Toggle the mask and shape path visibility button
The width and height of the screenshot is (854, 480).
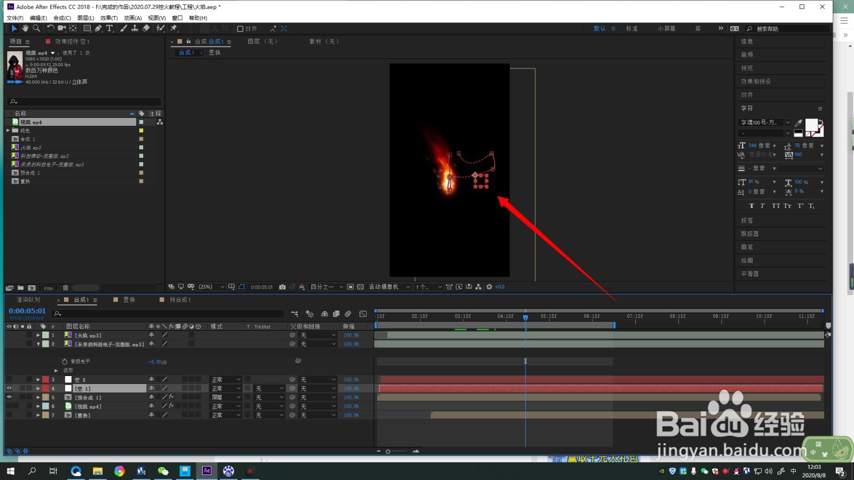[242, 287]
